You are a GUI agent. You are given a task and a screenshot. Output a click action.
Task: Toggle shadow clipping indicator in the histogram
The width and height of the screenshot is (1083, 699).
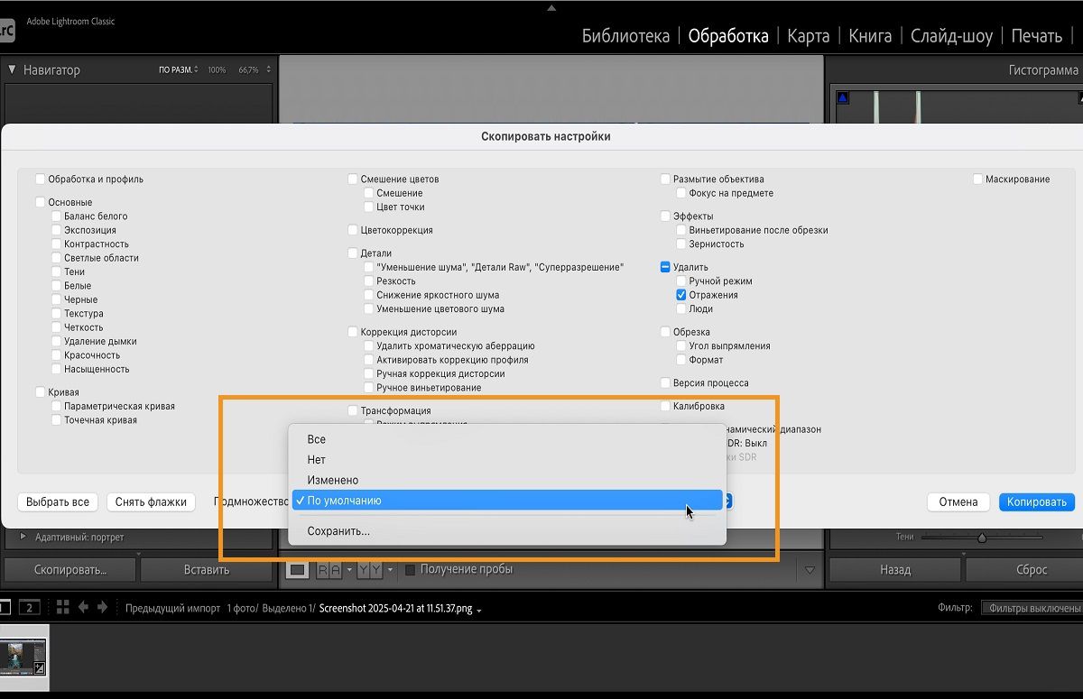pyautogui.click(x=843, y=97)
